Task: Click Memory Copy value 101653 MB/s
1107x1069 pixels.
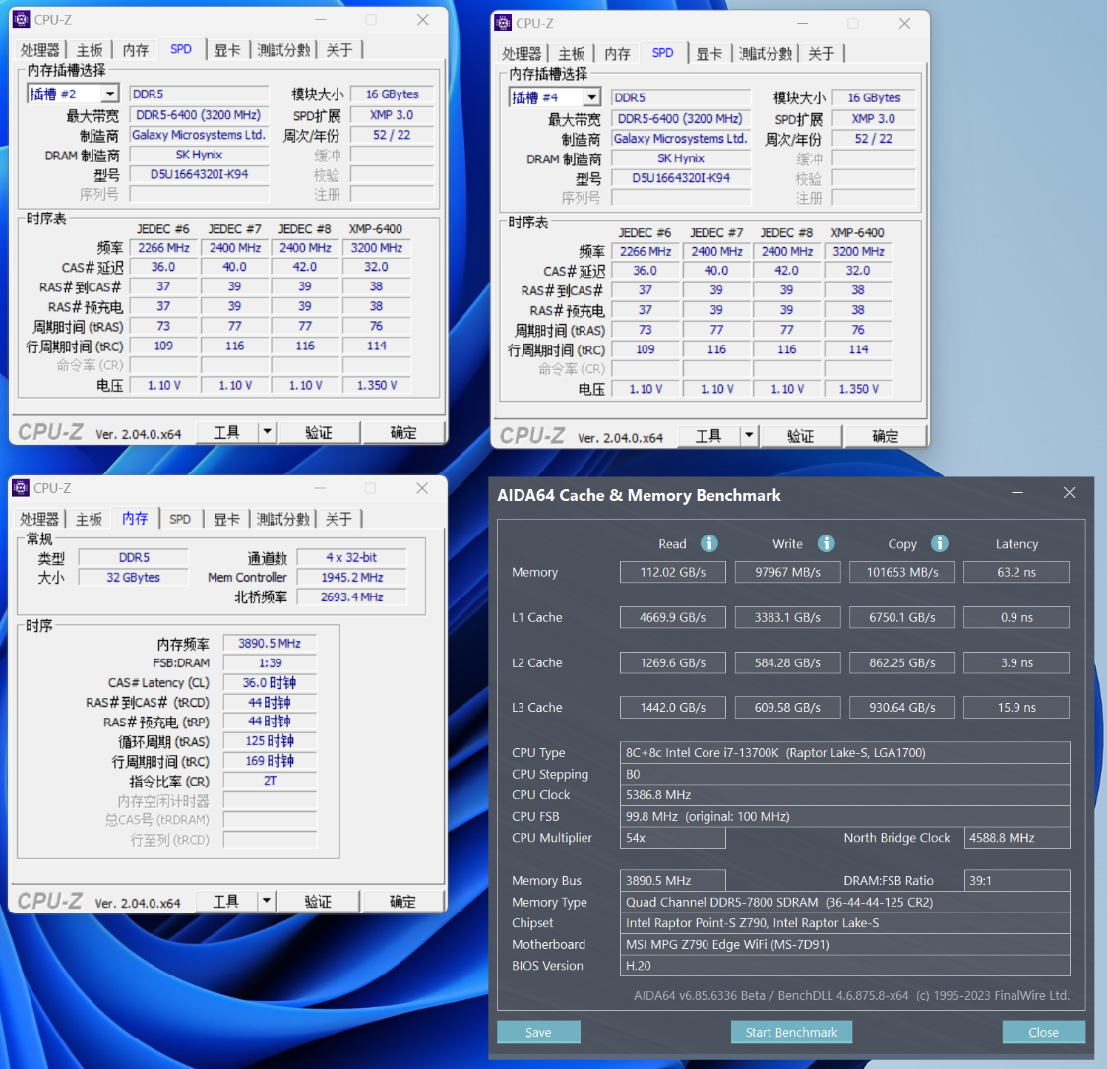Action: [902, 572]
